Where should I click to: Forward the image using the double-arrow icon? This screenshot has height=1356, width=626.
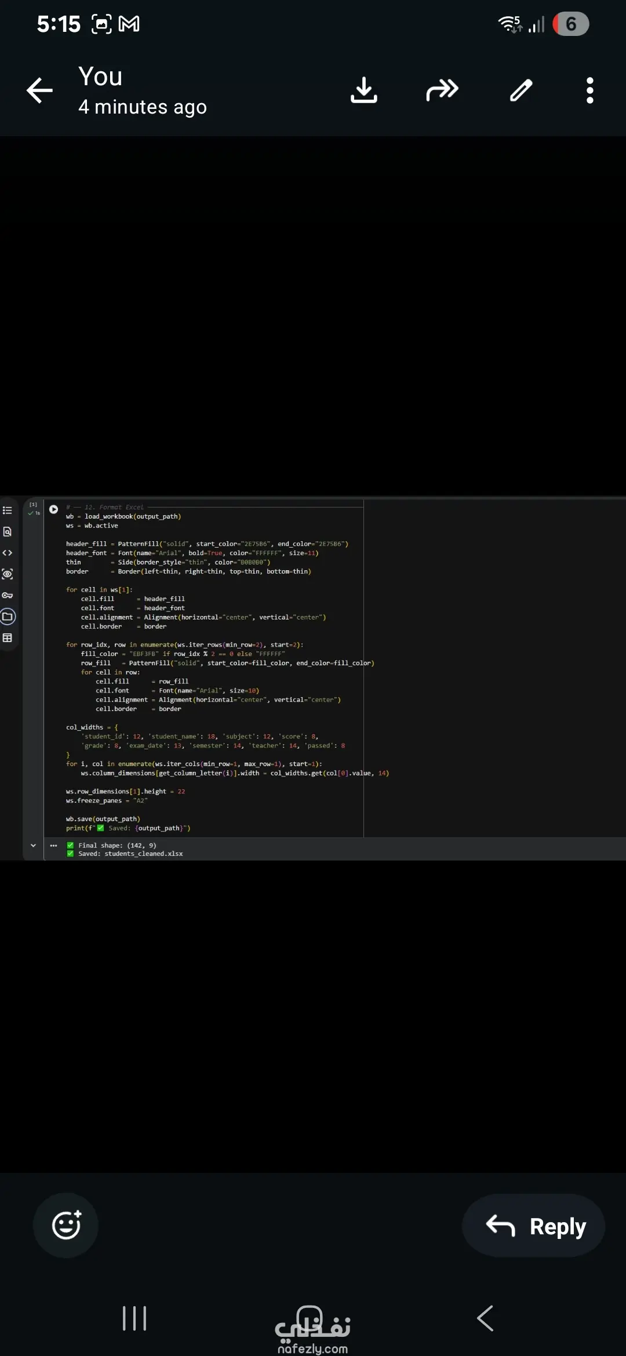(442, 90)
